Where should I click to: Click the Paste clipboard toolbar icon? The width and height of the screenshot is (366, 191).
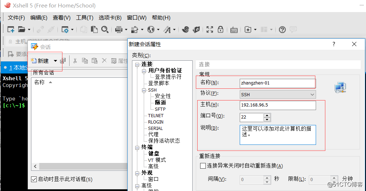pos(94,29)
